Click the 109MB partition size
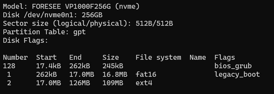This screenshot has height=94, width=274. pyautogui.click(x=113, y=83)
